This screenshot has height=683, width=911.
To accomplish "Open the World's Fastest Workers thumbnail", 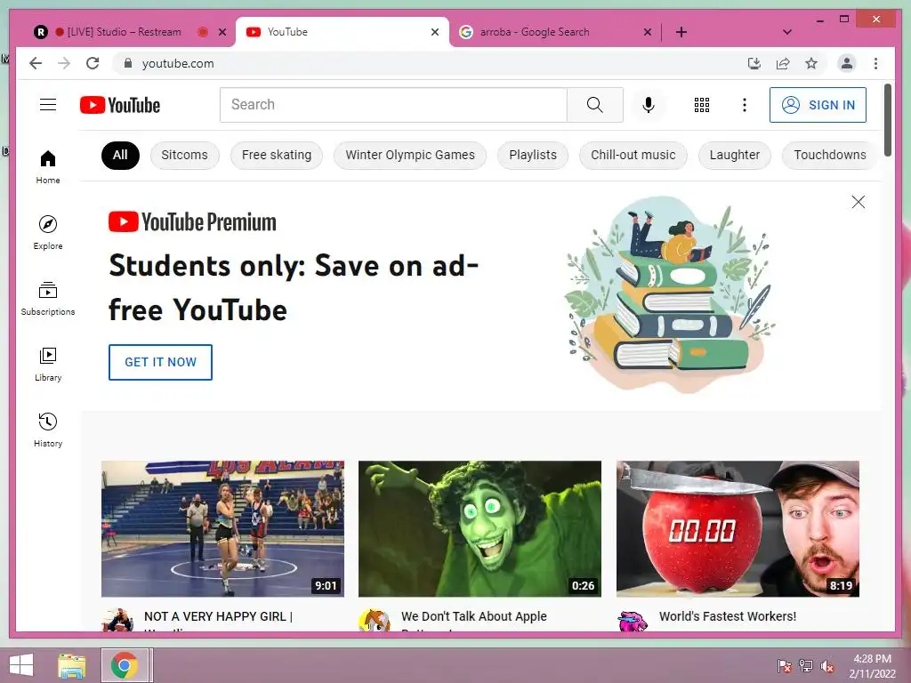I will 738,529.
